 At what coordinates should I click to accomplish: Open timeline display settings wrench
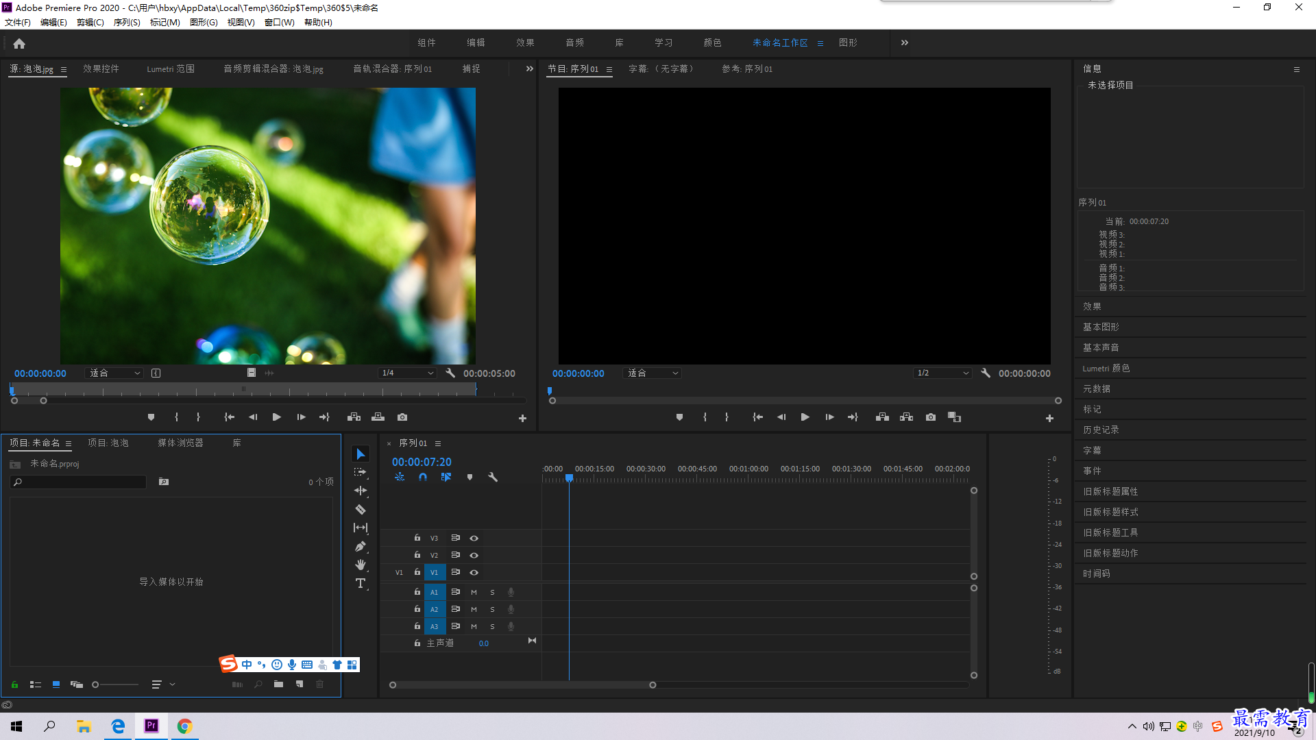pos(493,477)
